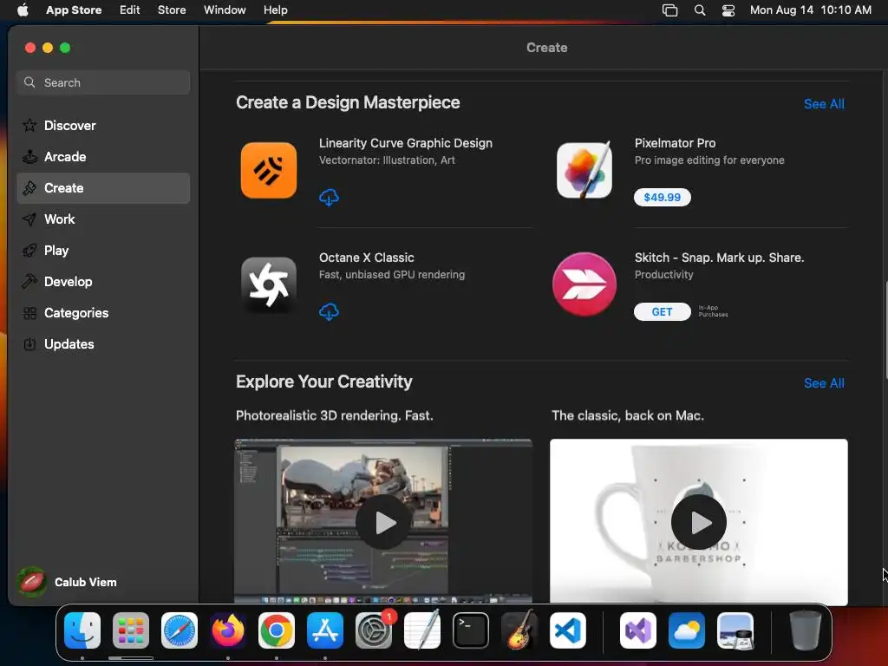Screen dimensions: 888x666
Task: Launch GarageBand from the Dock
Action: pos(519,630)
